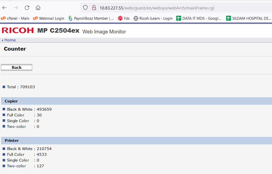Select Copier Black & White value 493659
This screenshot has height=174, width=272.
click(x=44, y=109)
